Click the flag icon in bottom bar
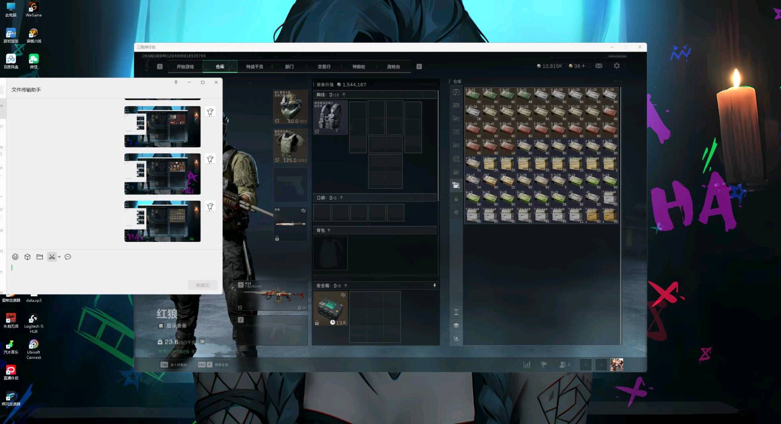781x424 pixels. 544,365
